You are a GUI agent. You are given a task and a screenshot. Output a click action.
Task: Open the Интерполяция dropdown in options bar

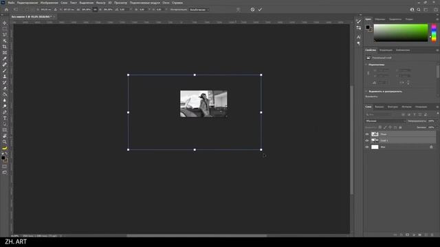199,10
